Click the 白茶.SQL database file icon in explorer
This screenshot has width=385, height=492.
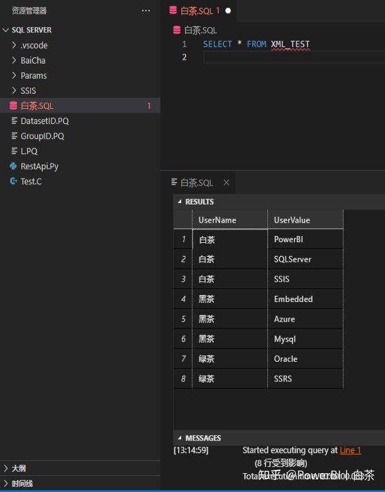13,106
